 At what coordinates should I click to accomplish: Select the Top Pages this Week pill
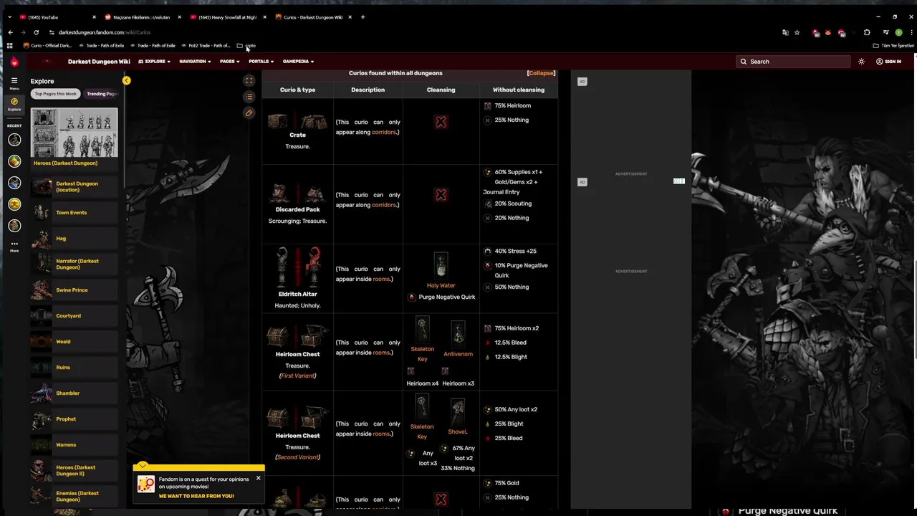[56, 94]
